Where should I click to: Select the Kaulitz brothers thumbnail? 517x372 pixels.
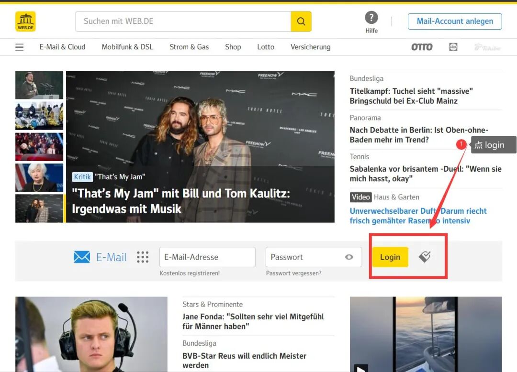(39, 208)
